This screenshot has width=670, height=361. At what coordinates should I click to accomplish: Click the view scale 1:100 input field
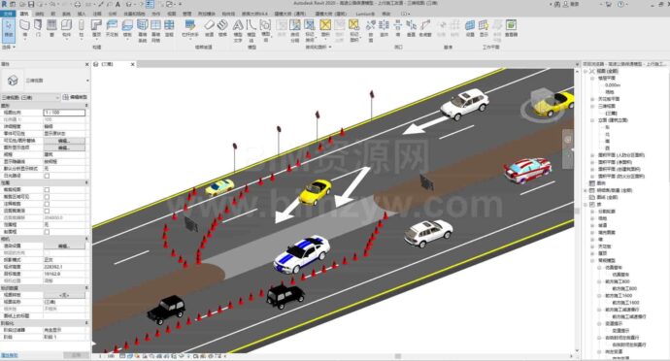pos(64,113)
